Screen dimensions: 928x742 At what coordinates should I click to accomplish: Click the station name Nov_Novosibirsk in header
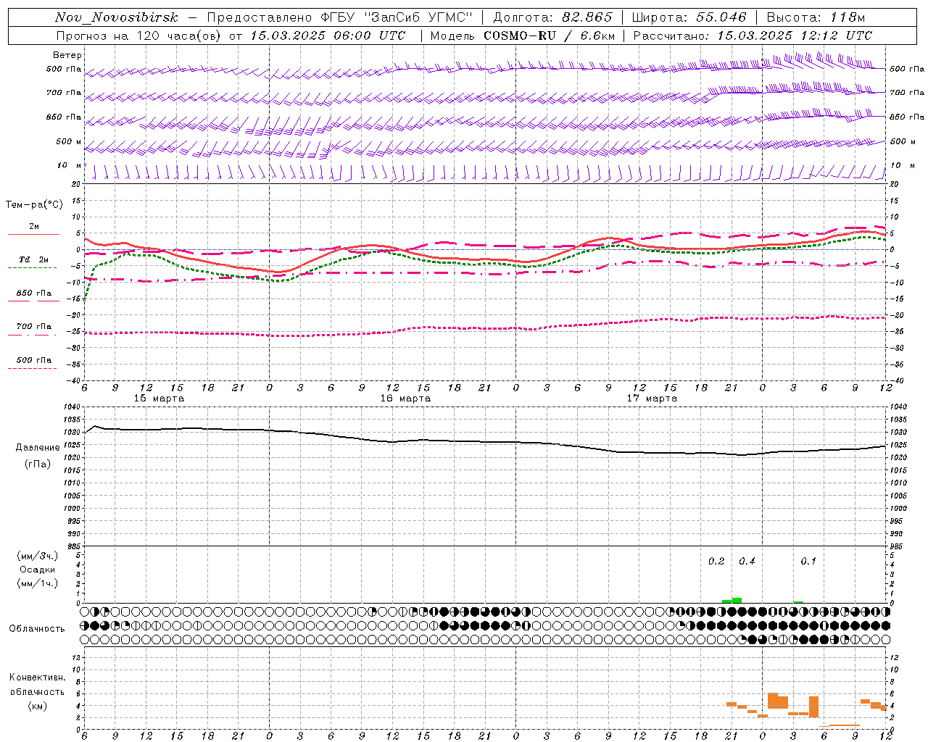[117, 17]
